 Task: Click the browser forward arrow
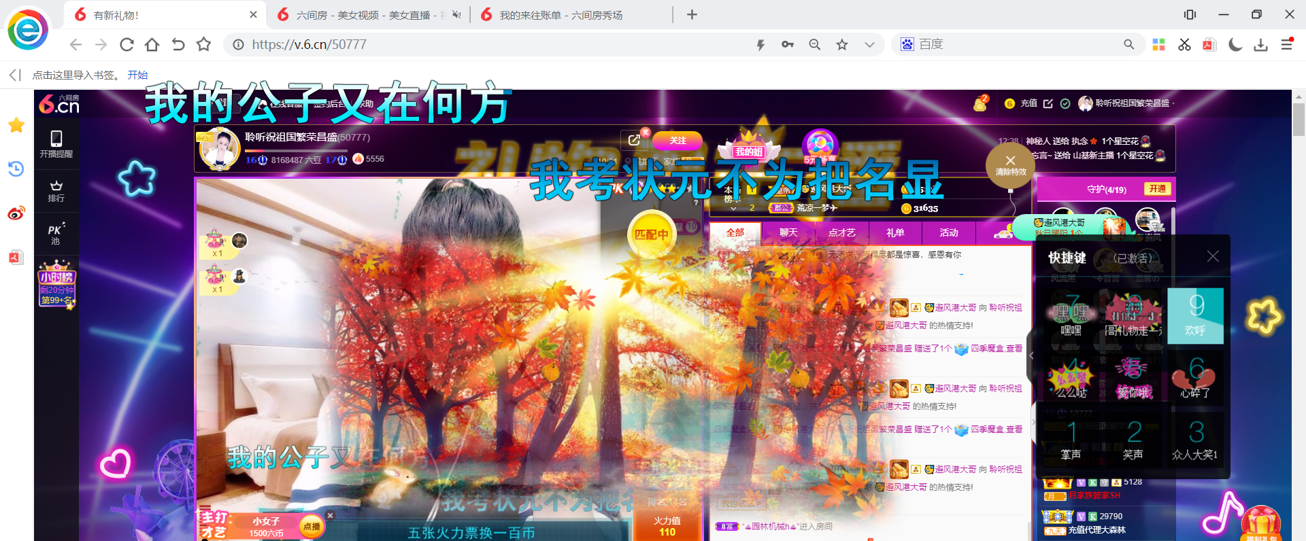click(x=101, y=45)
